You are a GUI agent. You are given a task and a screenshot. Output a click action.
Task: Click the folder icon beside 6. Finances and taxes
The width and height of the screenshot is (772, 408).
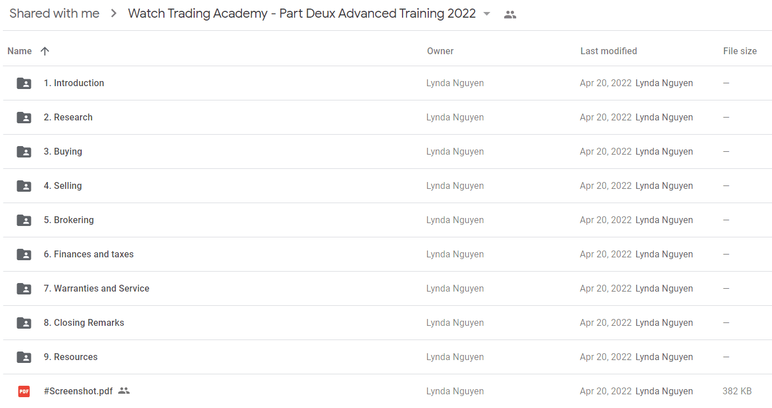[x=24, y=255]
